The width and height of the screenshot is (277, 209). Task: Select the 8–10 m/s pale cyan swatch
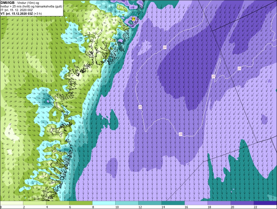pos(104,203)
